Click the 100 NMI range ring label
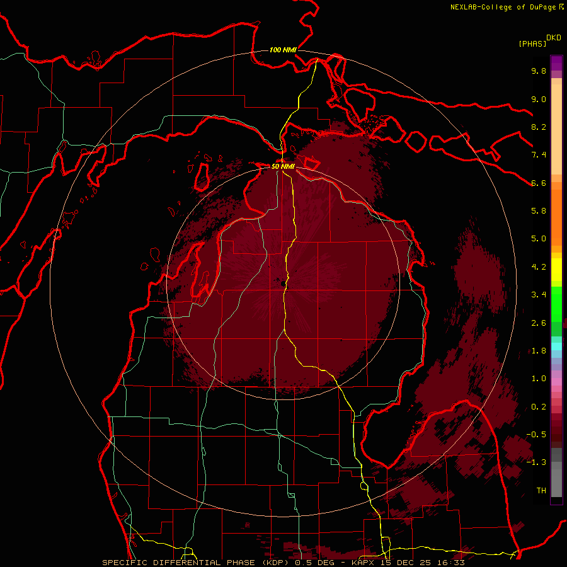567x567 pixels. 283,50
